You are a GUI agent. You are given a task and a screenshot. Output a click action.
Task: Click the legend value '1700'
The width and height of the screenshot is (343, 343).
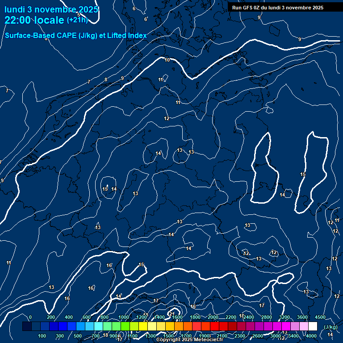click(186, 336)
